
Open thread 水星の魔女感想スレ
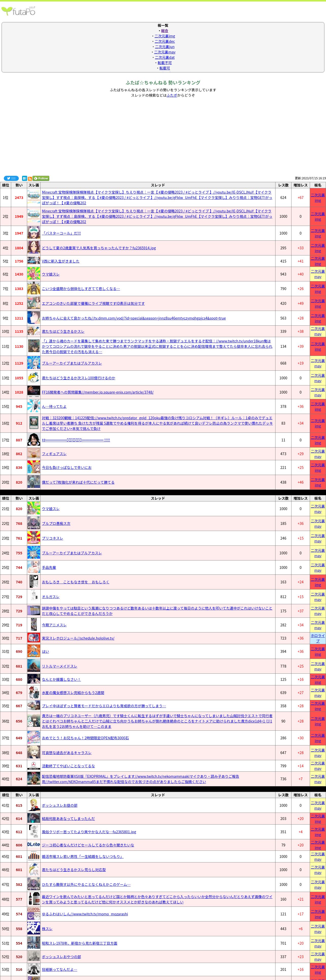(x=73, y=693)
